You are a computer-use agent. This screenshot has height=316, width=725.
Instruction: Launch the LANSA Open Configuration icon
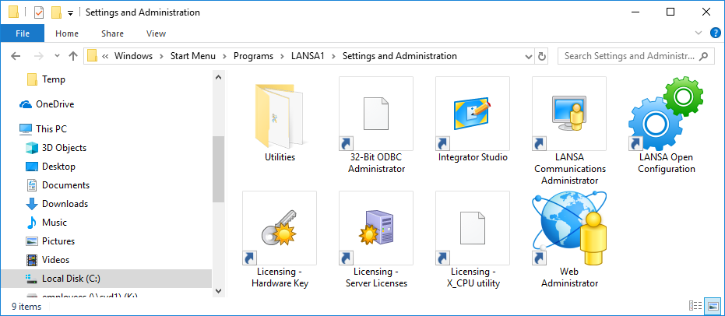(665, 114)
